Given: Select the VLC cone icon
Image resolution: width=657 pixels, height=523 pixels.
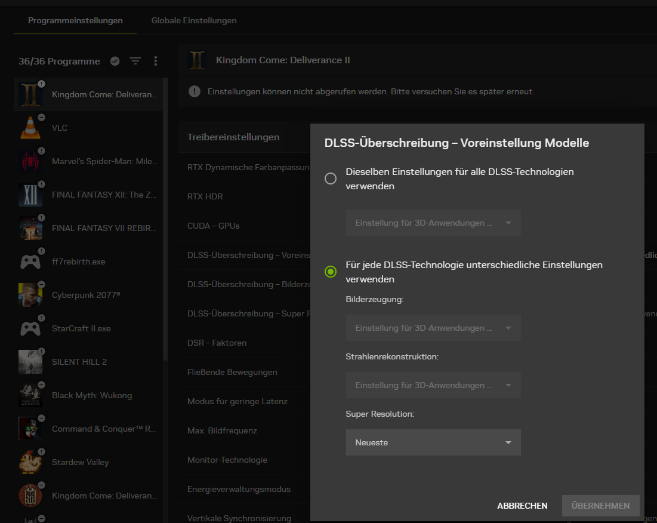Looking at the screenshot, I should pyautogui.click(x=30, y=128).
